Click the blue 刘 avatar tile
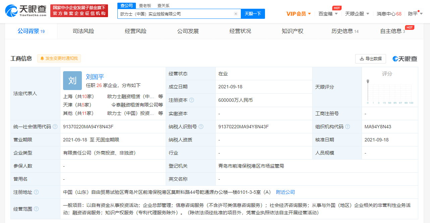Image resolution: width=430 pixels, height=223 pixels. [x=72, y=81]
